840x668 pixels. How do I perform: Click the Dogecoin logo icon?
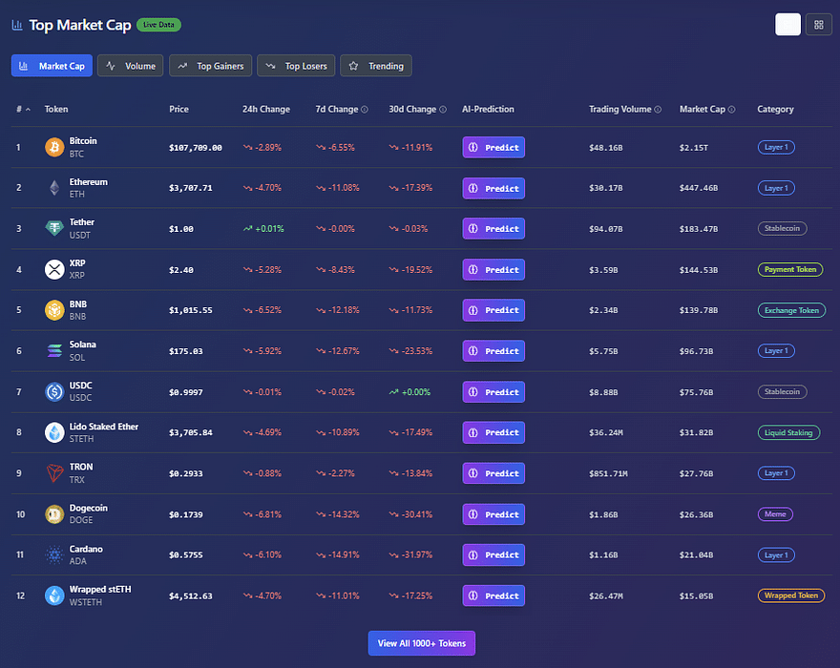tap(53, 514)
